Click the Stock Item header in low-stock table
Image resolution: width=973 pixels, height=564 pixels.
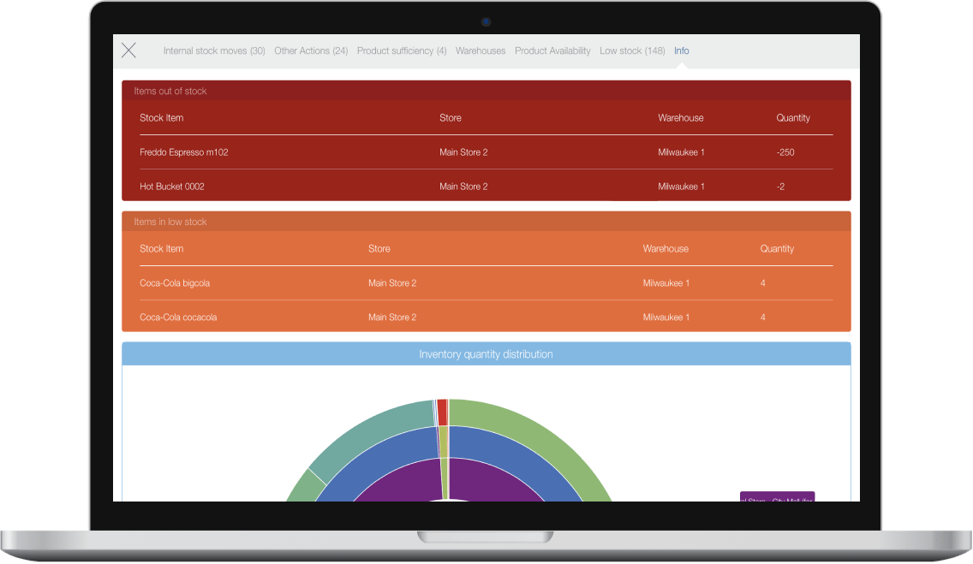[x=161, y=248]
